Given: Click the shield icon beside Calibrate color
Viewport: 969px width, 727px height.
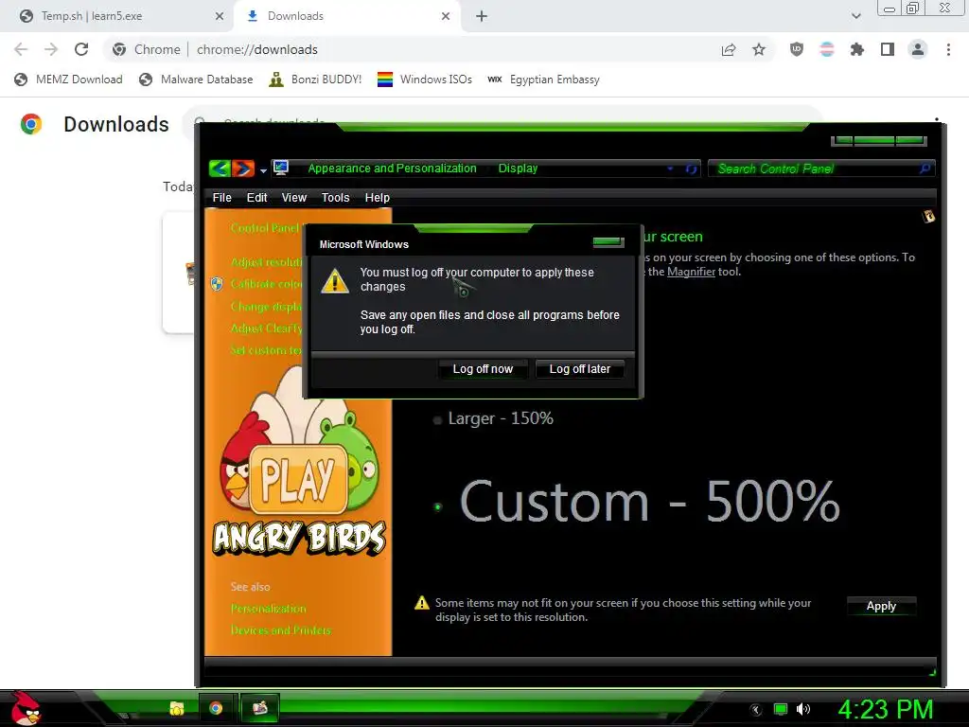Looking at the screenshot, I should click(217, 284).
